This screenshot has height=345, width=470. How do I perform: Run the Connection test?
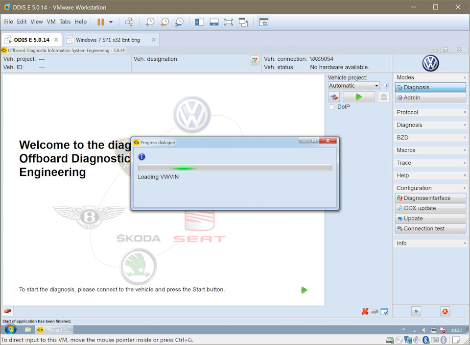430,228
